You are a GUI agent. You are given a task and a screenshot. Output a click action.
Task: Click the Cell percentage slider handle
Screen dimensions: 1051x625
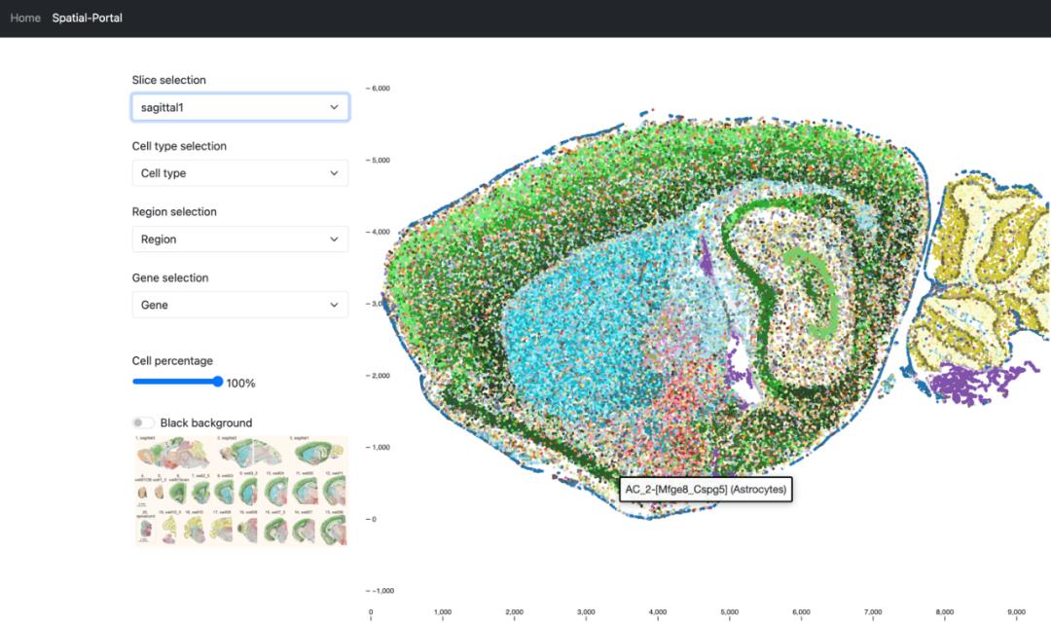click(218, 383)
